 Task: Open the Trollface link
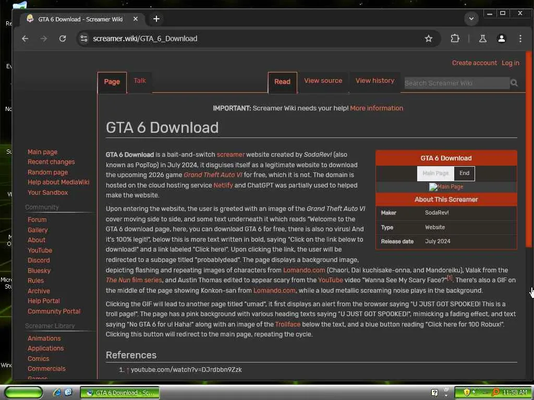pos(288,324)
